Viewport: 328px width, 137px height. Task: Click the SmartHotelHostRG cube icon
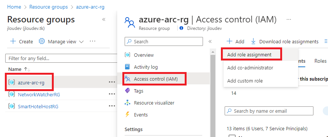point(12,106)
